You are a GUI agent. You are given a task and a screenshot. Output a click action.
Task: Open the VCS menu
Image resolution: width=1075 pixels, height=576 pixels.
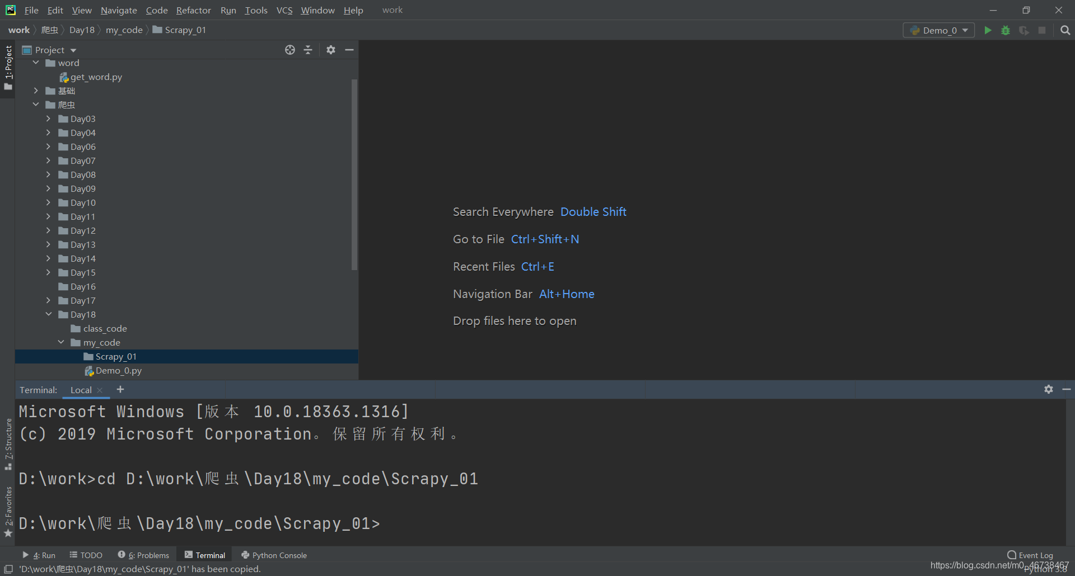pos(284,10)
